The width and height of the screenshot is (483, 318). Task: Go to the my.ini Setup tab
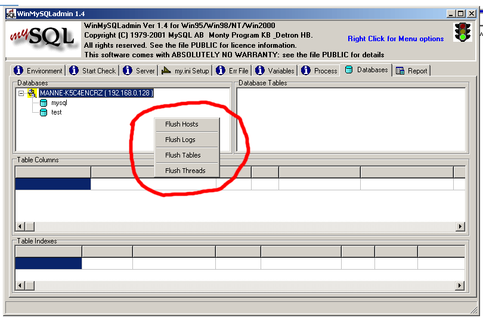pyautogui.click(x=185, y=70)
